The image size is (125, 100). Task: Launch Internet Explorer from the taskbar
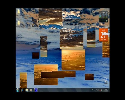pyautogui.click(x=22, y=90)
